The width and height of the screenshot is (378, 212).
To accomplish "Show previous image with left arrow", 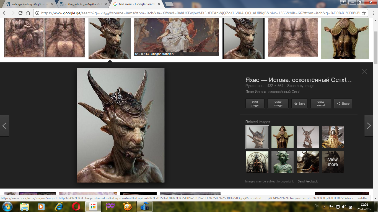I will (4, 126).
